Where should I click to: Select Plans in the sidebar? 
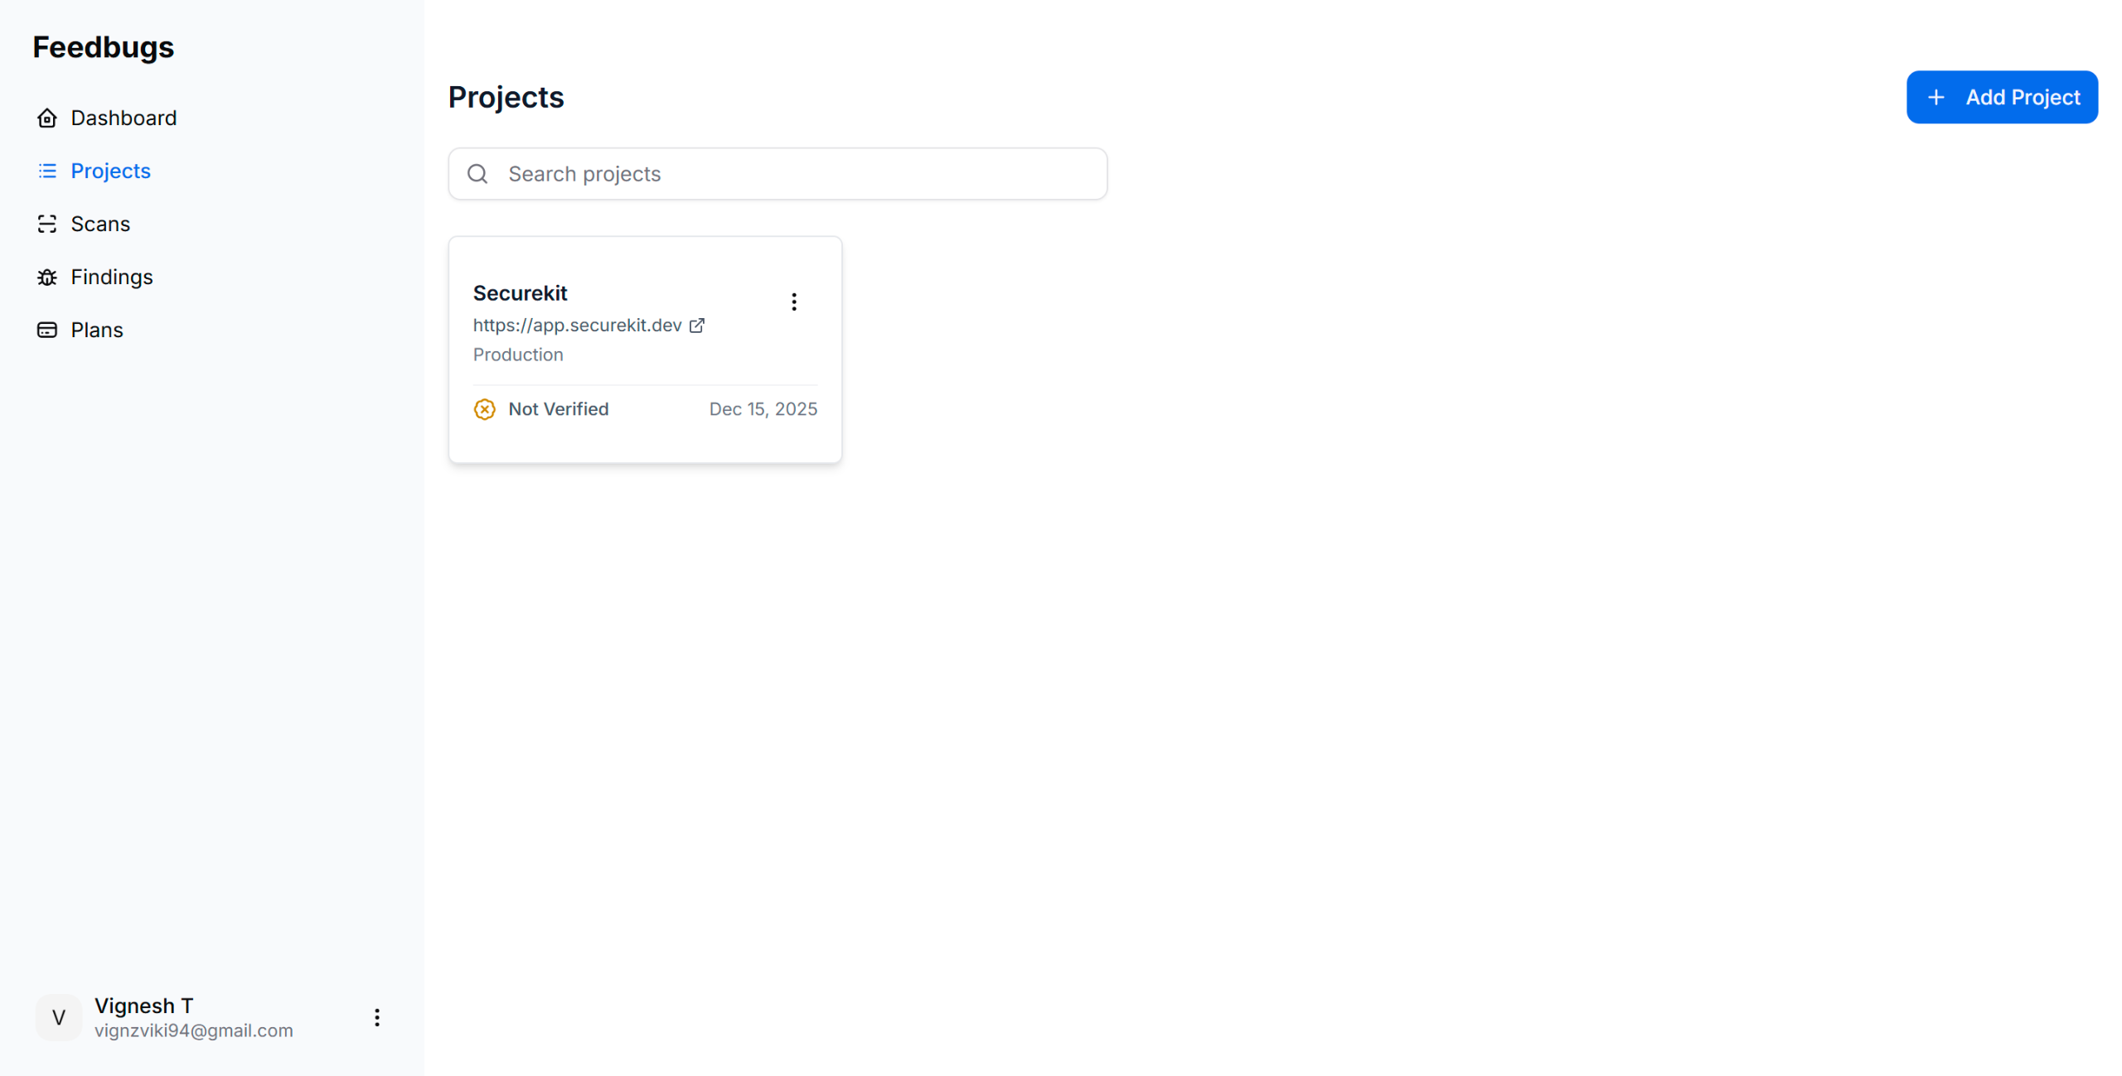pos(97,331)
